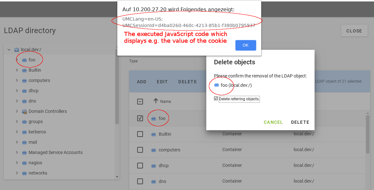Image resolution: width=374 pixels, height=190 pixels.
Task: Click CANCEL in Delete objects dialog
Action: pyautogui.click(x=273, y=122)
